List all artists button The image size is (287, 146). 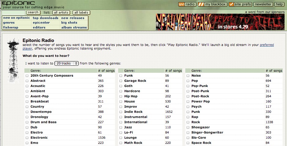(61, 12)
